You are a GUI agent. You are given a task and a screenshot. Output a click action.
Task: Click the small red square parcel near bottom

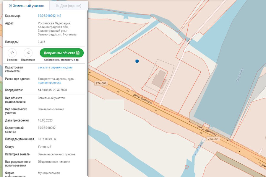point(186,167)
